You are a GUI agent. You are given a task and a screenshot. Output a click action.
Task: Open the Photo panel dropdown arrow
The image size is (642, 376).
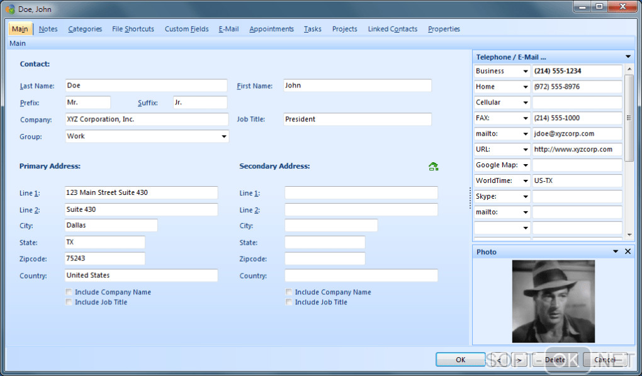click(x=616, y=252)
